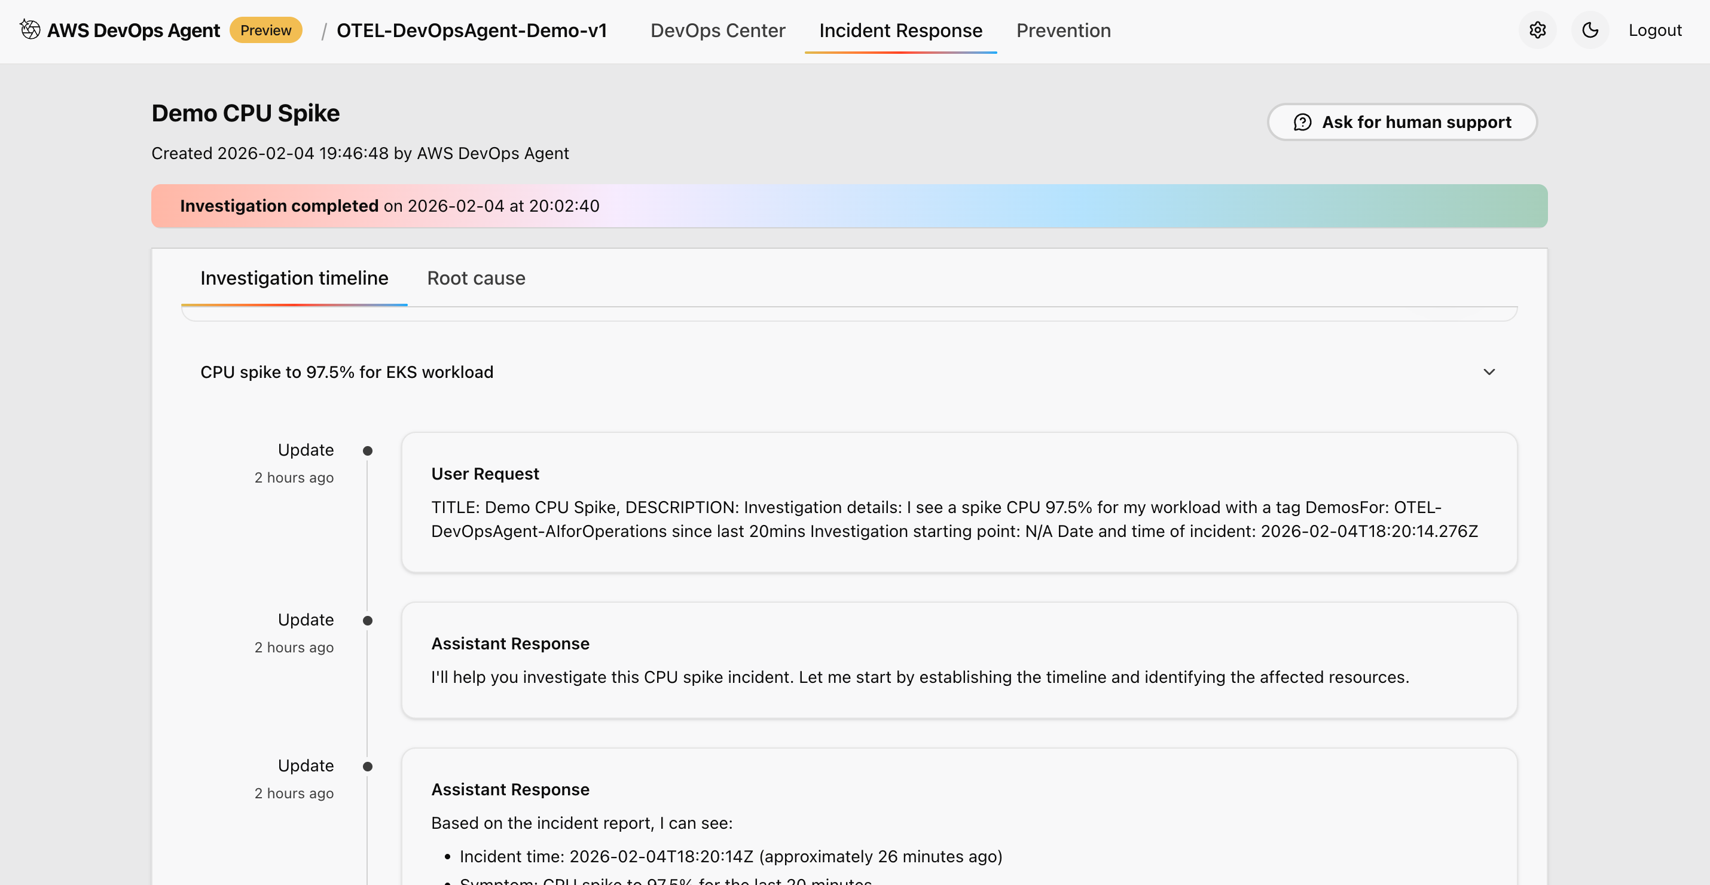The height and width of the screenshot is (885, 1710).
Task: Click the chat bubble icon on support button
Action: click(x=1302, y=122)
